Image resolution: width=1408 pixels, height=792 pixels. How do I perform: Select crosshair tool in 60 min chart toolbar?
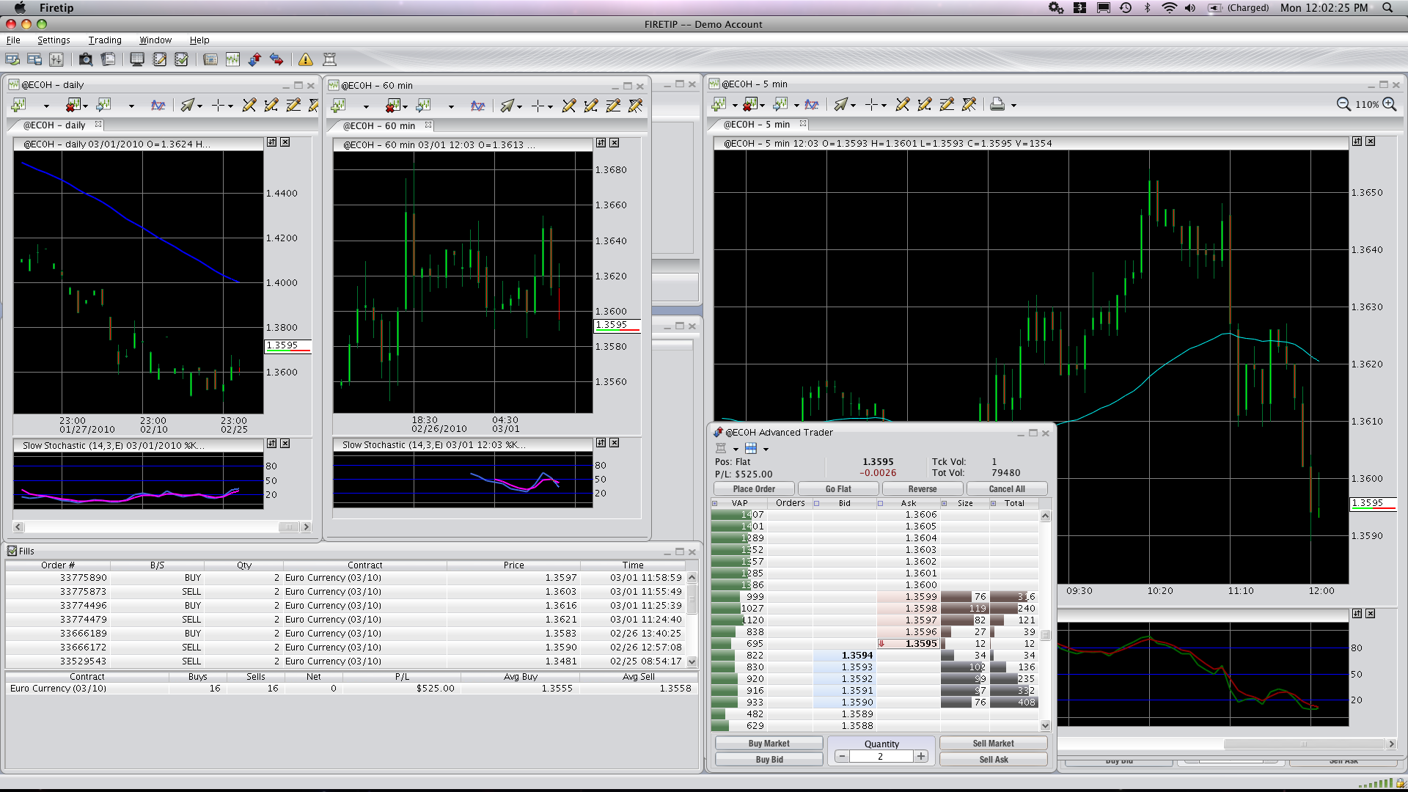[x=538, y=106]
